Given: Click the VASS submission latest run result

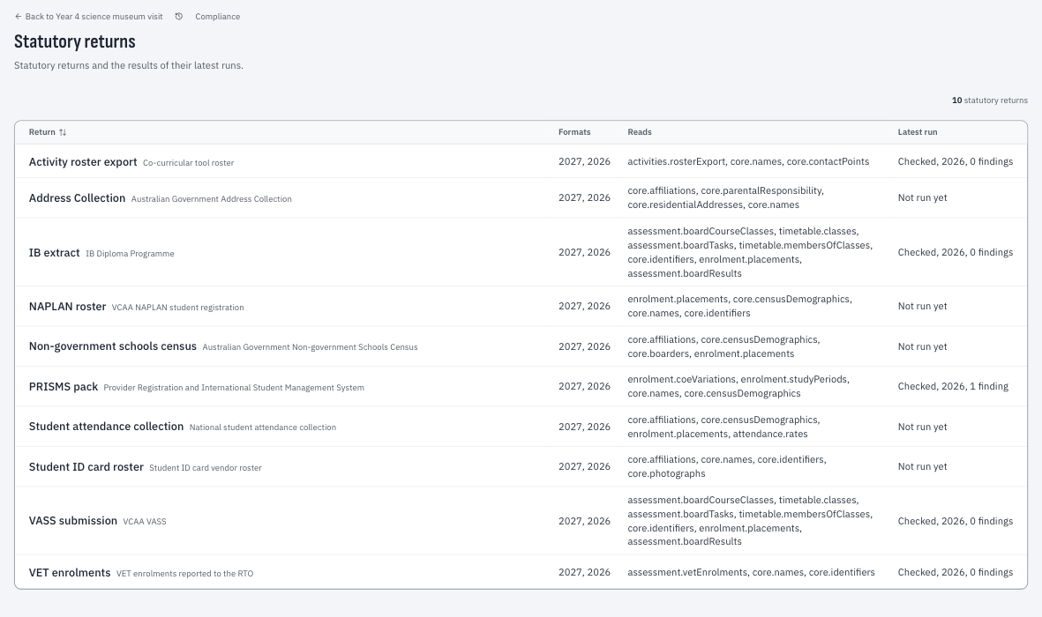Looking at the screenshot, I should 956,521.
